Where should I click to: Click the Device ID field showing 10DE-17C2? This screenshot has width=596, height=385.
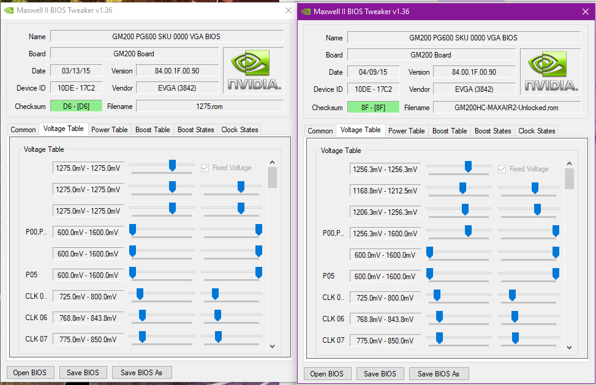[76, 88]
